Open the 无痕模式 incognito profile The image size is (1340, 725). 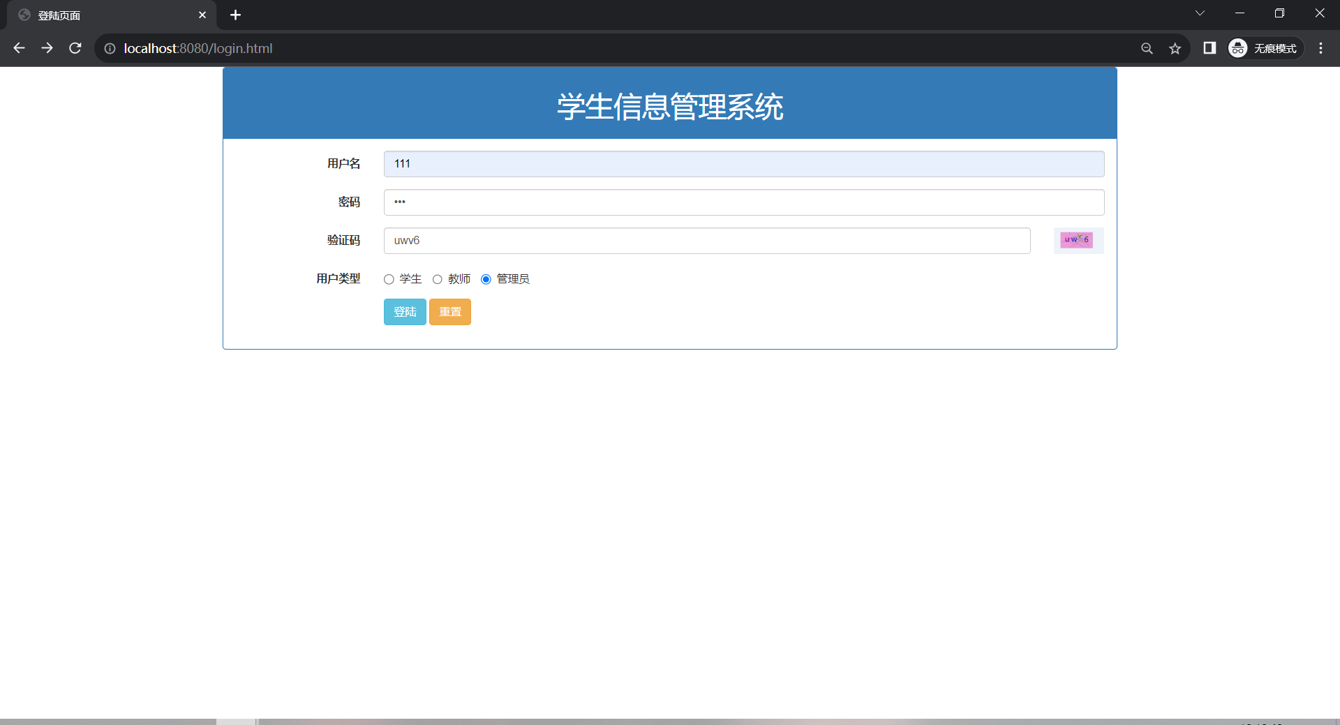point(1265,48)
